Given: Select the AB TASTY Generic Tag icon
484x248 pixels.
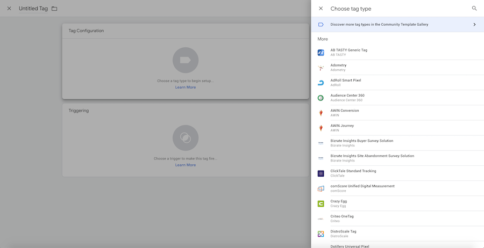Looking at the screenshot, I should (321, 53).
